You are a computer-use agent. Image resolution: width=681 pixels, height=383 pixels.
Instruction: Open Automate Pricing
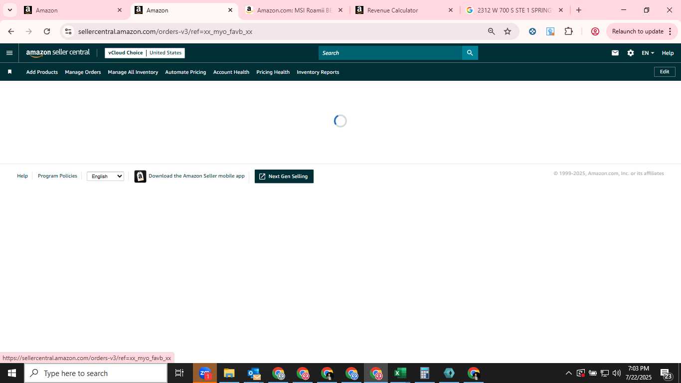click(x=185, y=72)
